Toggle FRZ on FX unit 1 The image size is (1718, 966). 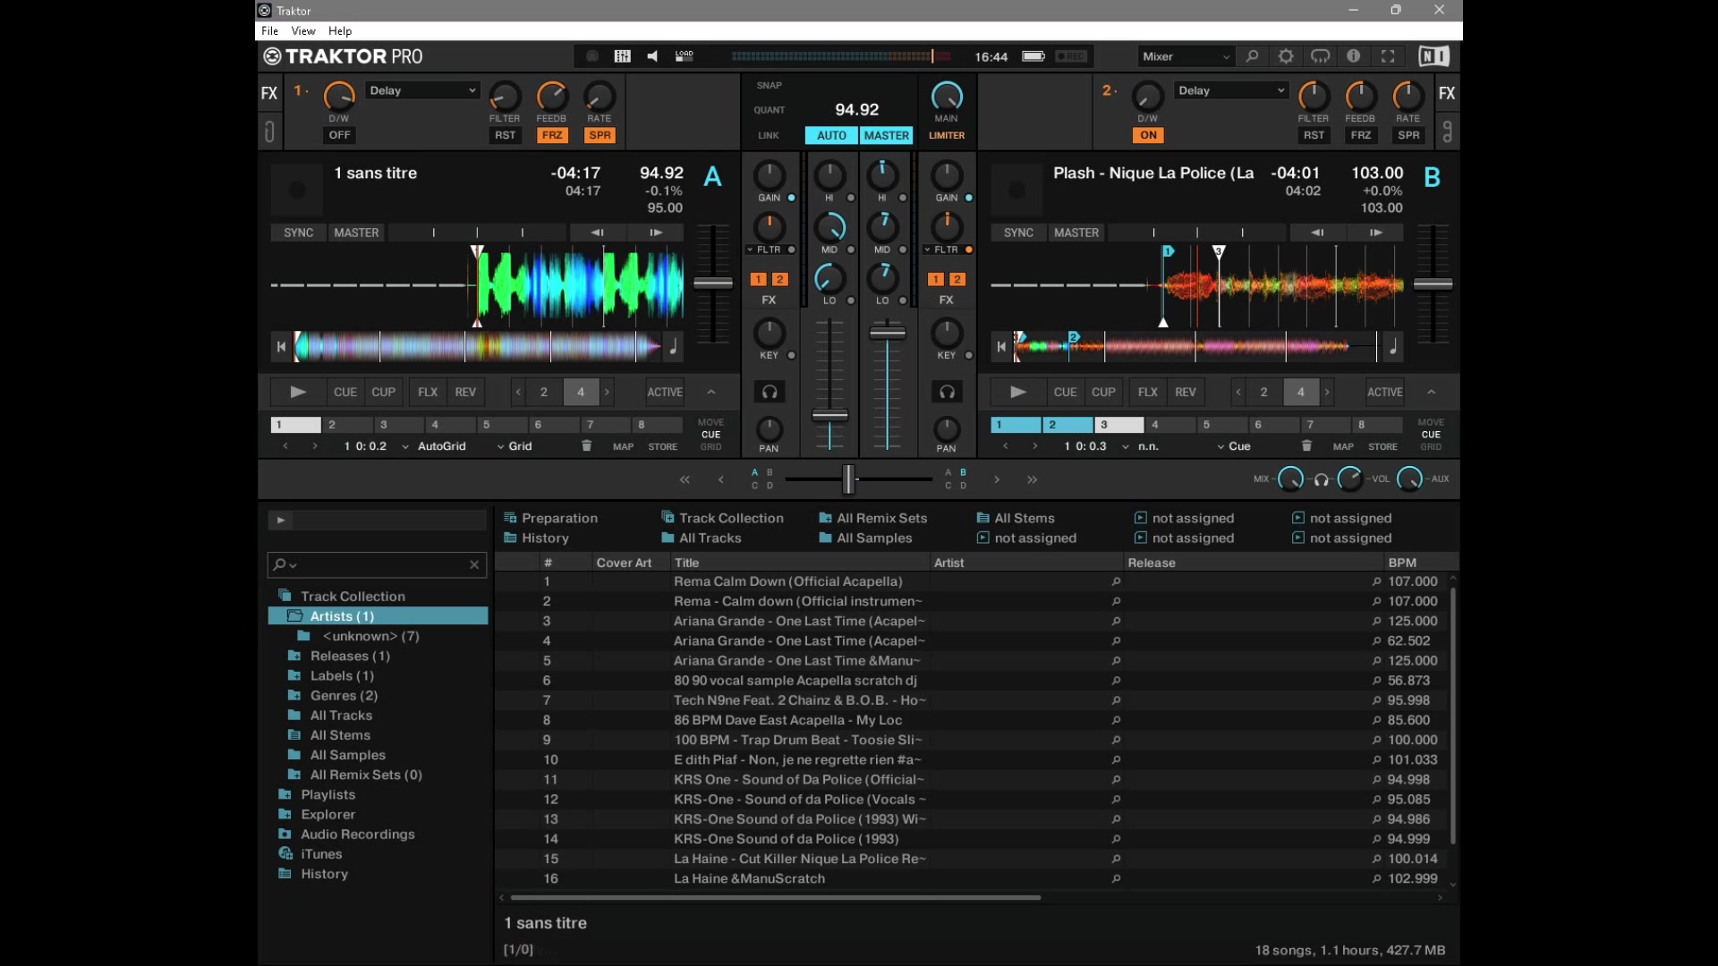pyautogui.click(x=552, y=135)
